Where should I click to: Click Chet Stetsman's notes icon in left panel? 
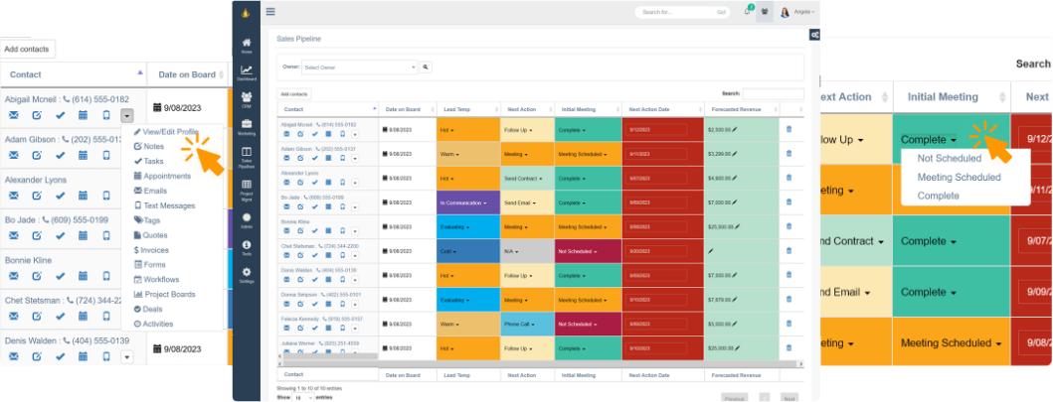37,317
